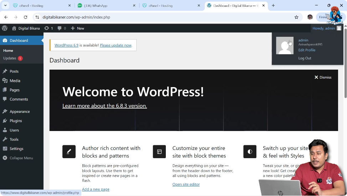Open Digital Bikana site home link
This screenshot has width=347, height=196.
[26, 28]
